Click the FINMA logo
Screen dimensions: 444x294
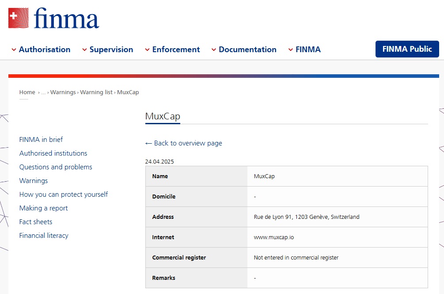click(53, 19)
